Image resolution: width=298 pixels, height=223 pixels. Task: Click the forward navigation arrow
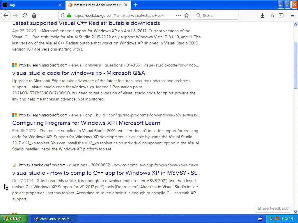(x=15, y=16)
